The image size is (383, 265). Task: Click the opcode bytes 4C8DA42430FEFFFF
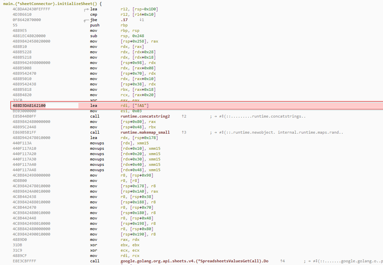point(31,9)
